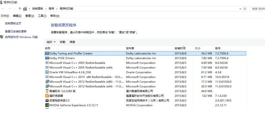Click the Visual C++ 2010 x86 icon

coord(47,77)
